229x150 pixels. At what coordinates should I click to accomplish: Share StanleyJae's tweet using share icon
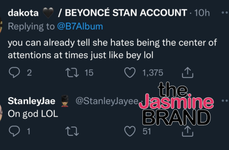click(187, 131)
